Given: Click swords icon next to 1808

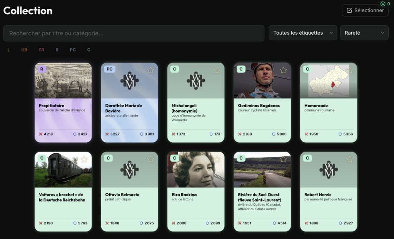Looking at the screenshot, I should (306, 223).
